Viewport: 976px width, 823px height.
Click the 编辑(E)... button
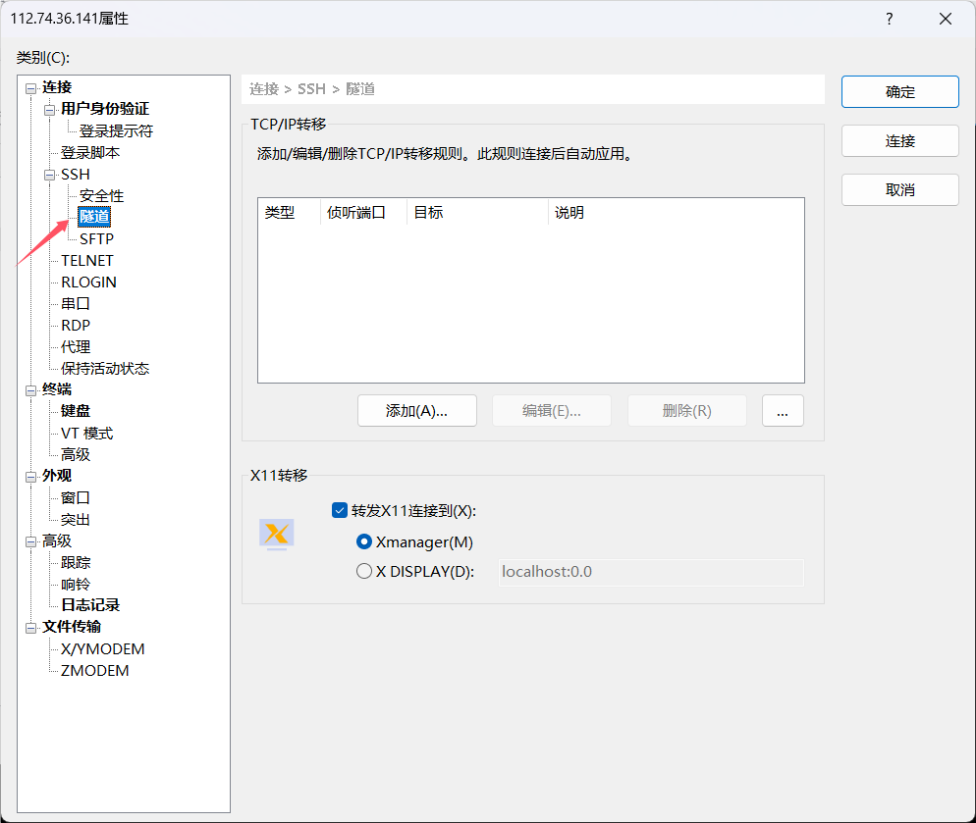coord(552,411)
